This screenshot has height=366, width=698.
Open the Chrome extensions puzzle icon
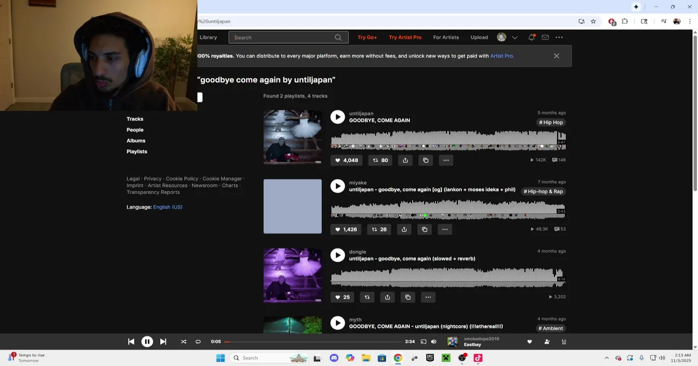pyautogui.click(x=625, y=21)
